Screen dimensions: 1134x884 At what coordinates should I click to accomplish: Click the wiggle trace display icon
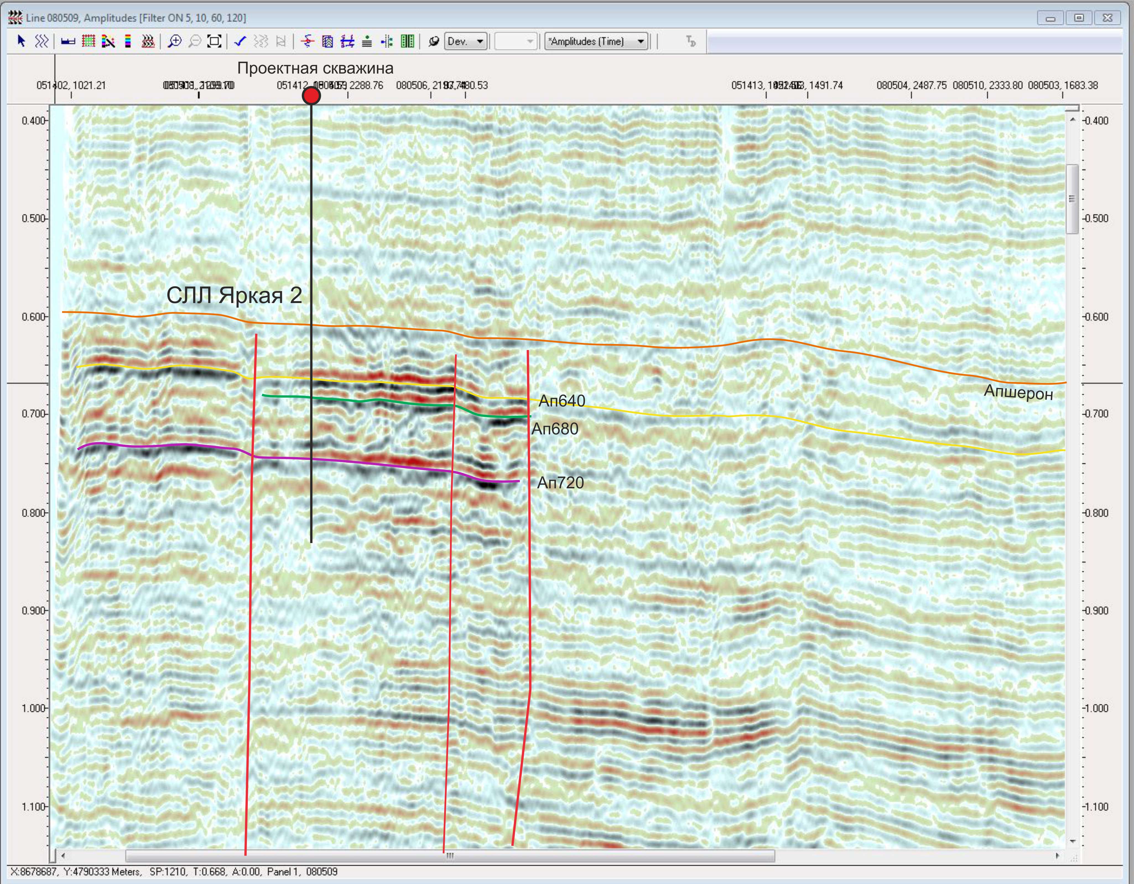[41, 41]
